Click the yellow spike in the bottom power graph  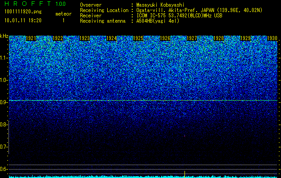point(185,174)
